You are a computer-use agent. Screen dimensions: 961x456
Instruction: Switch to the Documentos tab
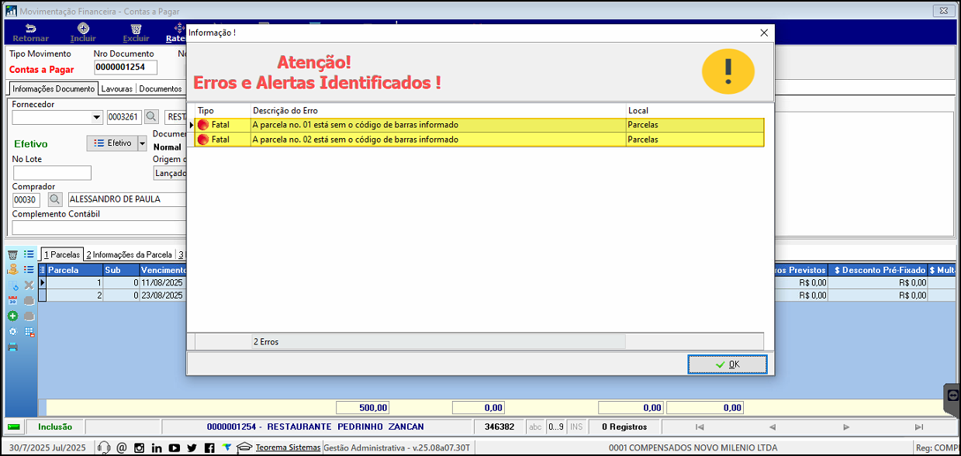click(x=161, y=88)
